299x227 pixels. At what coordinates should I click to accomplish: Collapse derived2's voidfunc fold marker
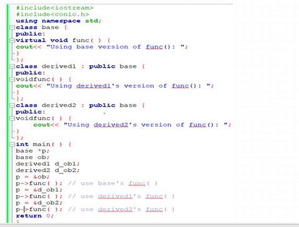12,119
